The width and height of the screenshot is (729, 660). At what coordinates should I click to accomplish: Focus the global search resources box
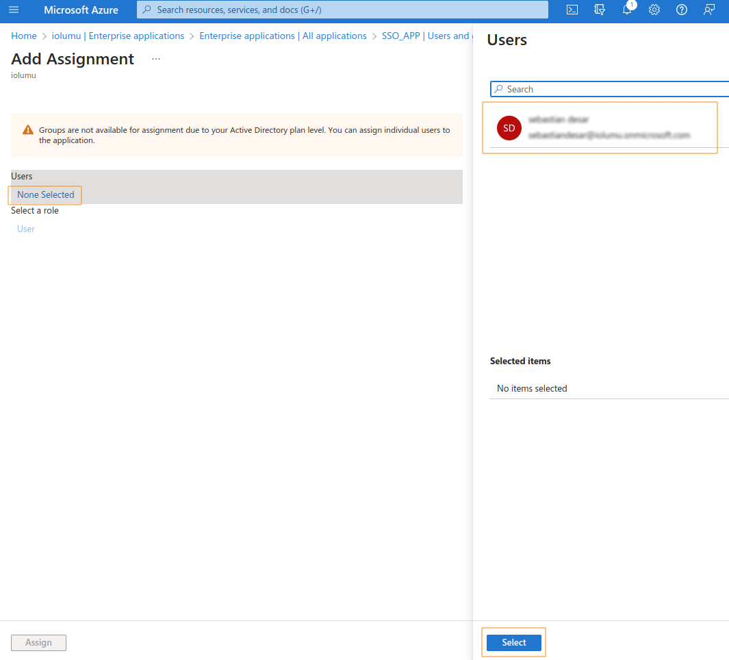pos(342,10)
